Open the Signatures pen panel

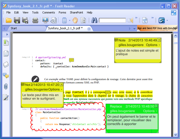coord(6,97)
